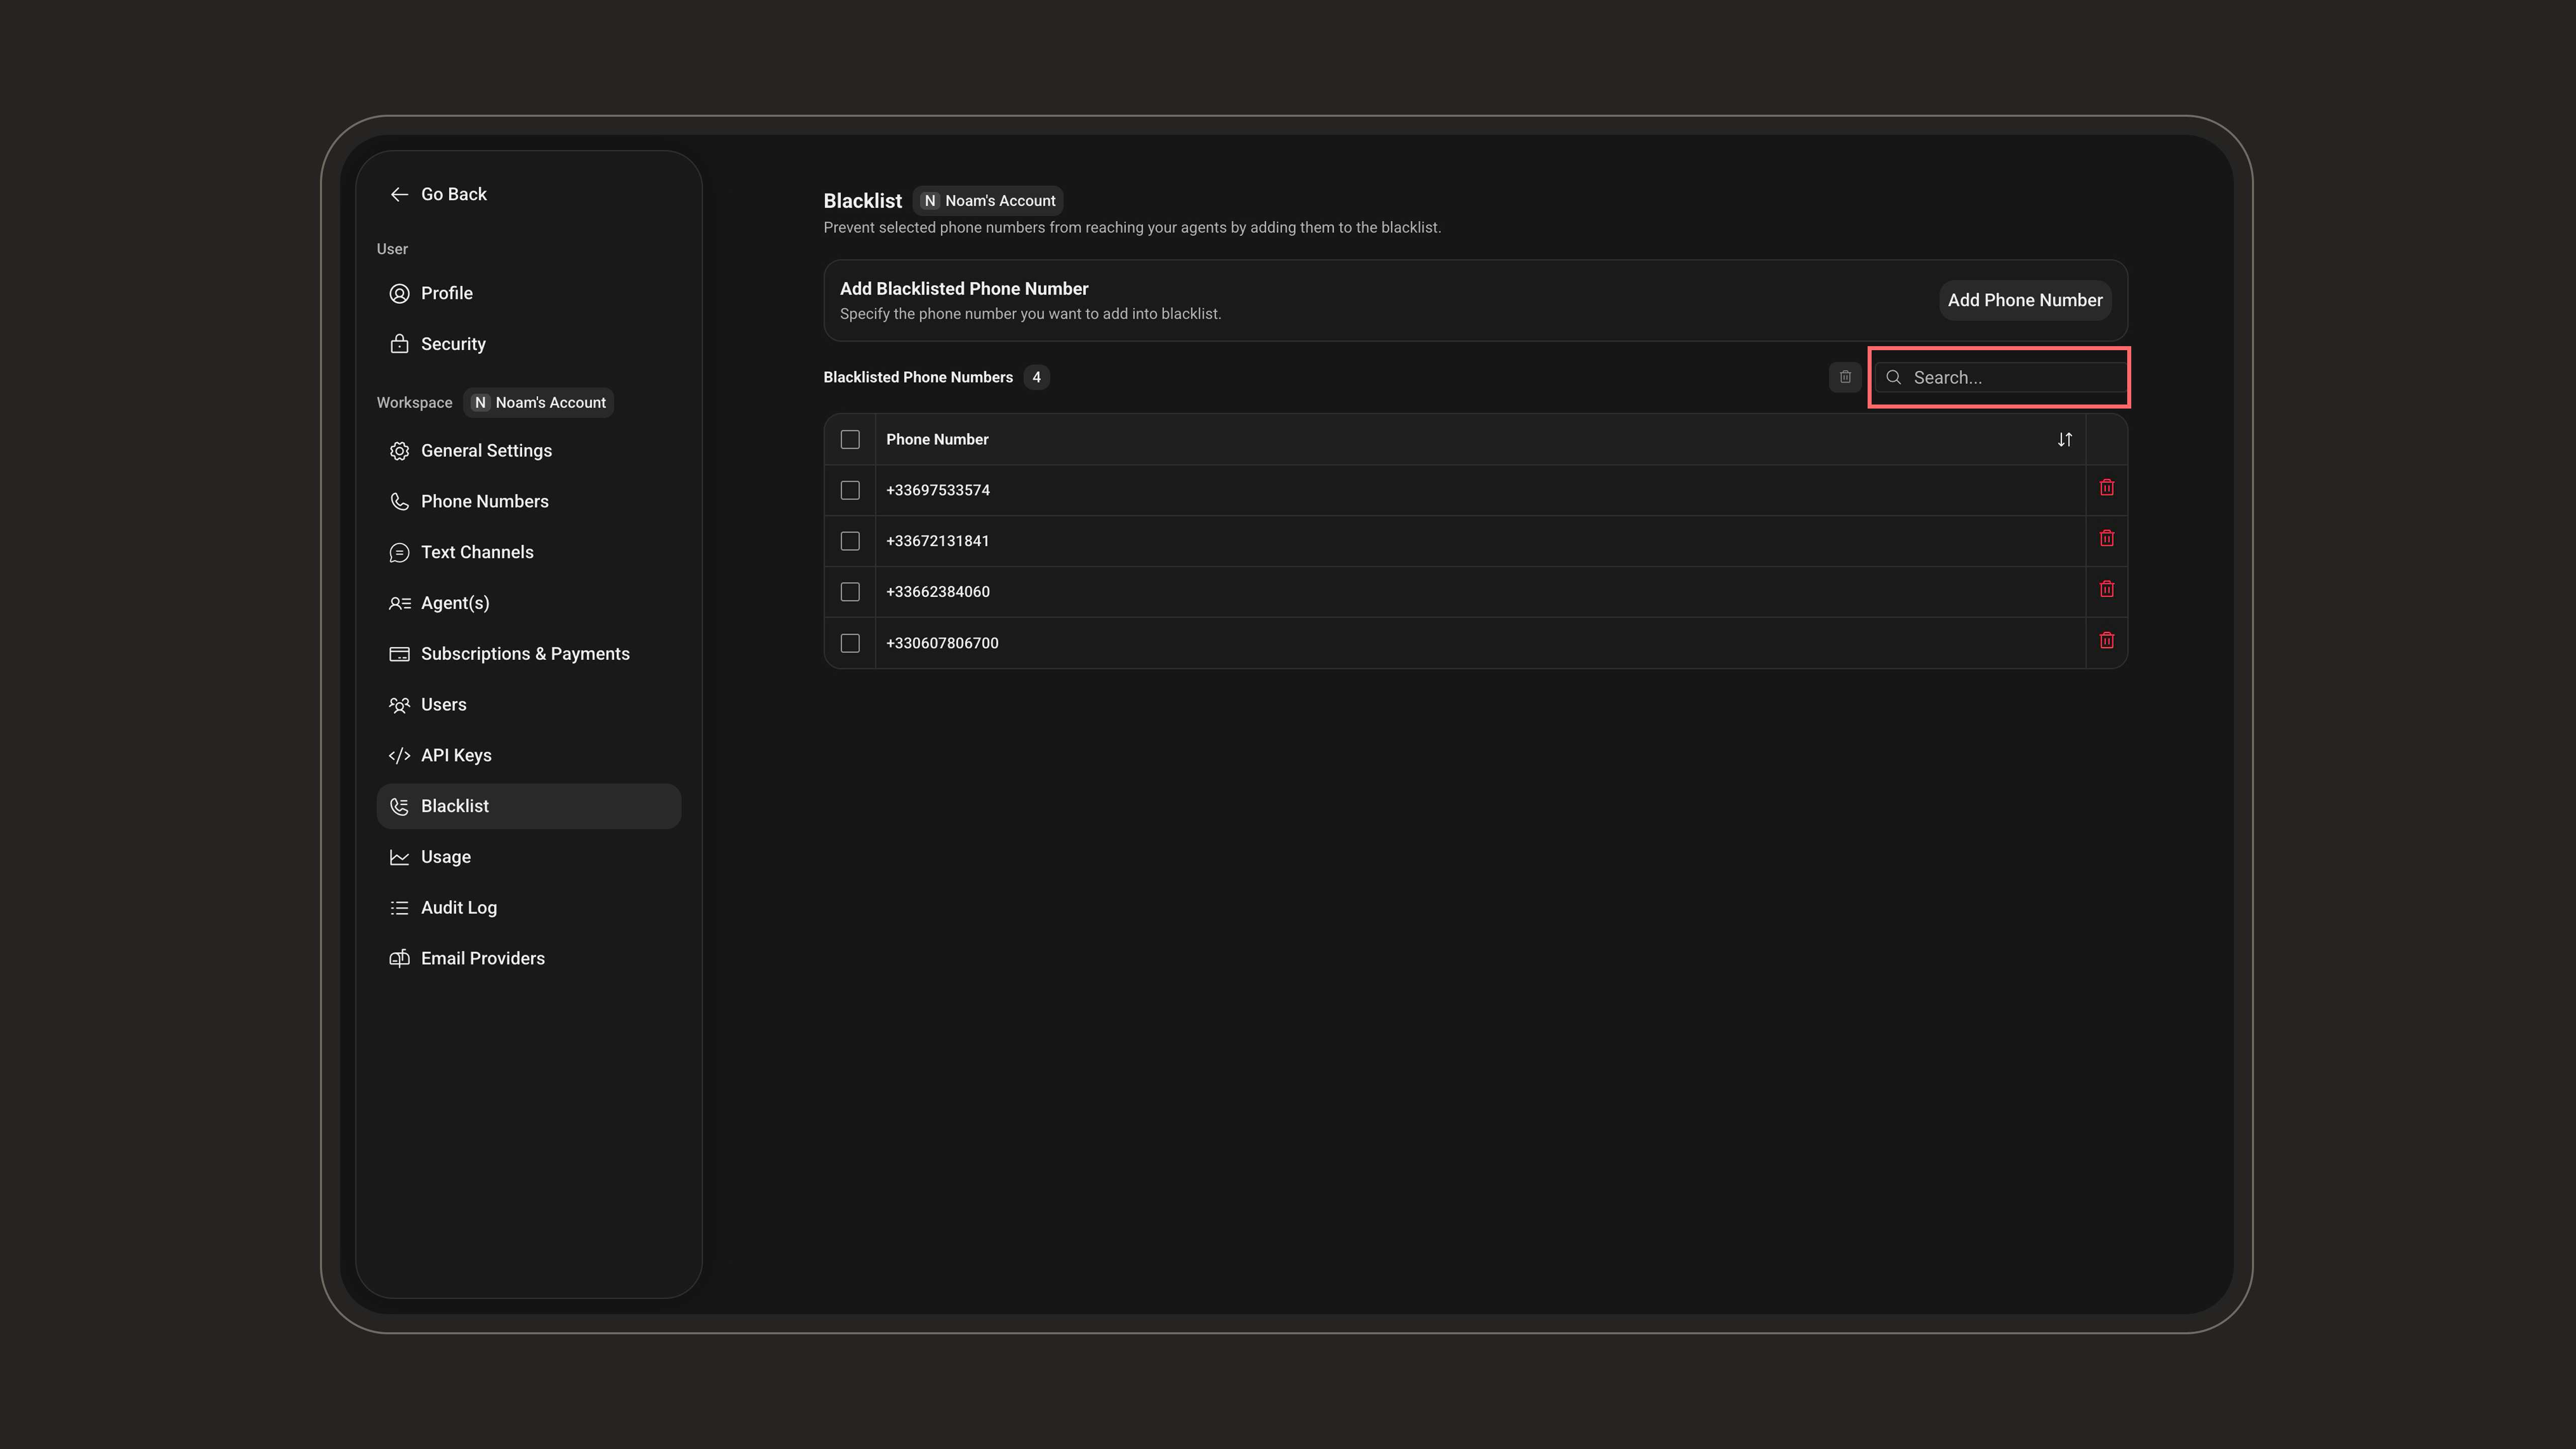Click the magnifier icon in search box

(1893, 377)
